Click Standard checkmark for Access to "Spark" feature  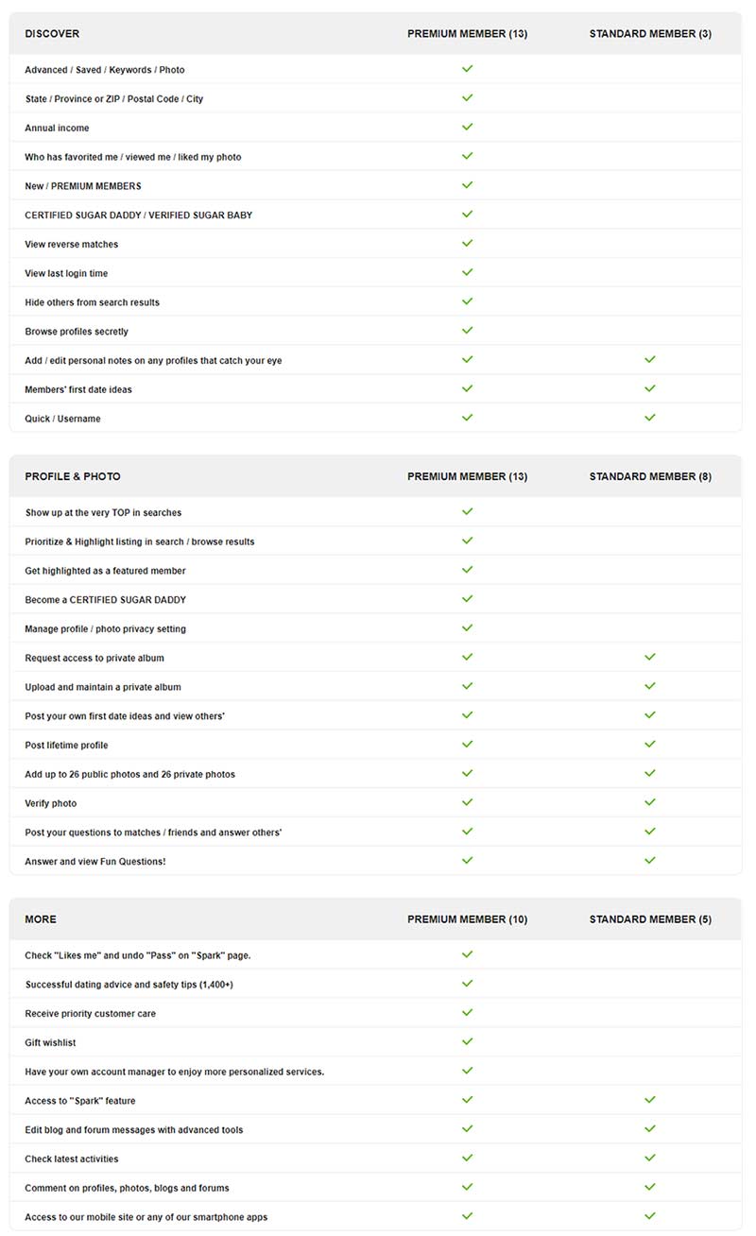(x=649, y=1100)
